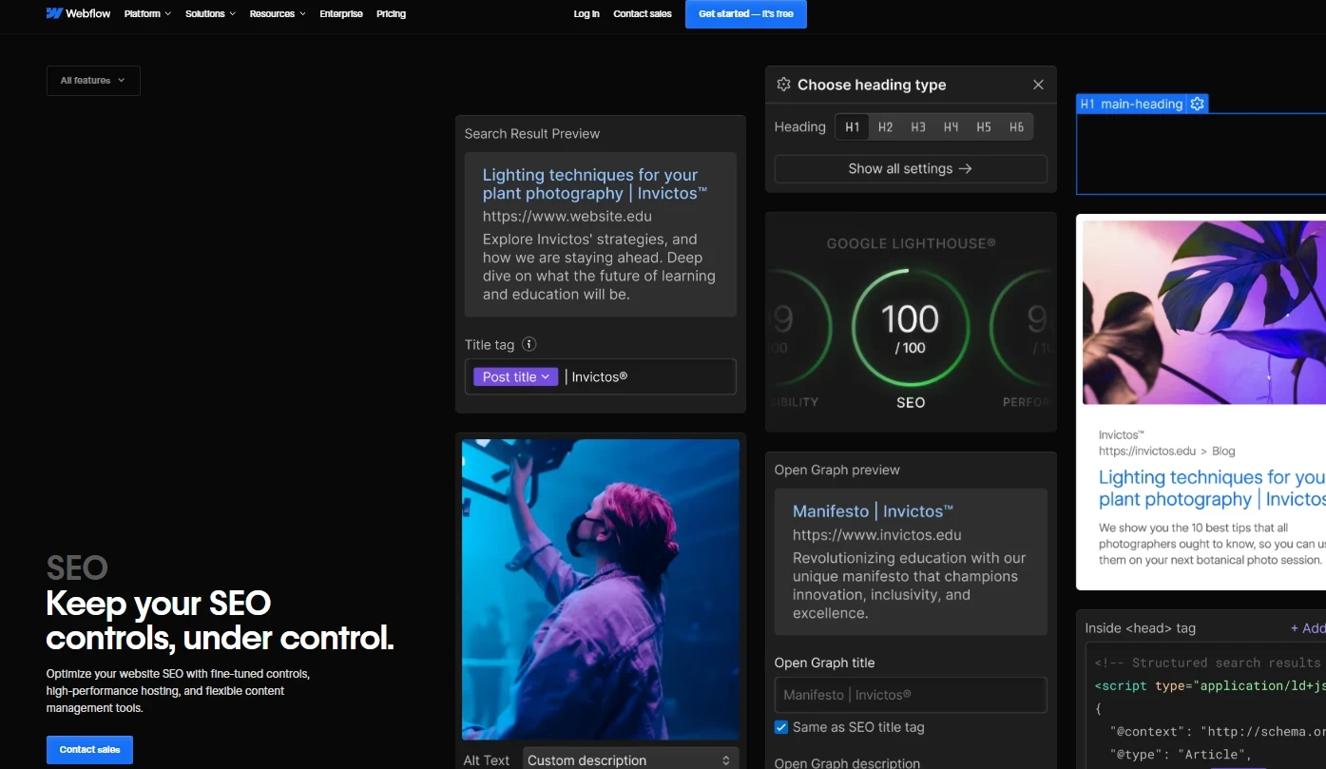Click the SEO 100 score gauge

click(910, 329)
